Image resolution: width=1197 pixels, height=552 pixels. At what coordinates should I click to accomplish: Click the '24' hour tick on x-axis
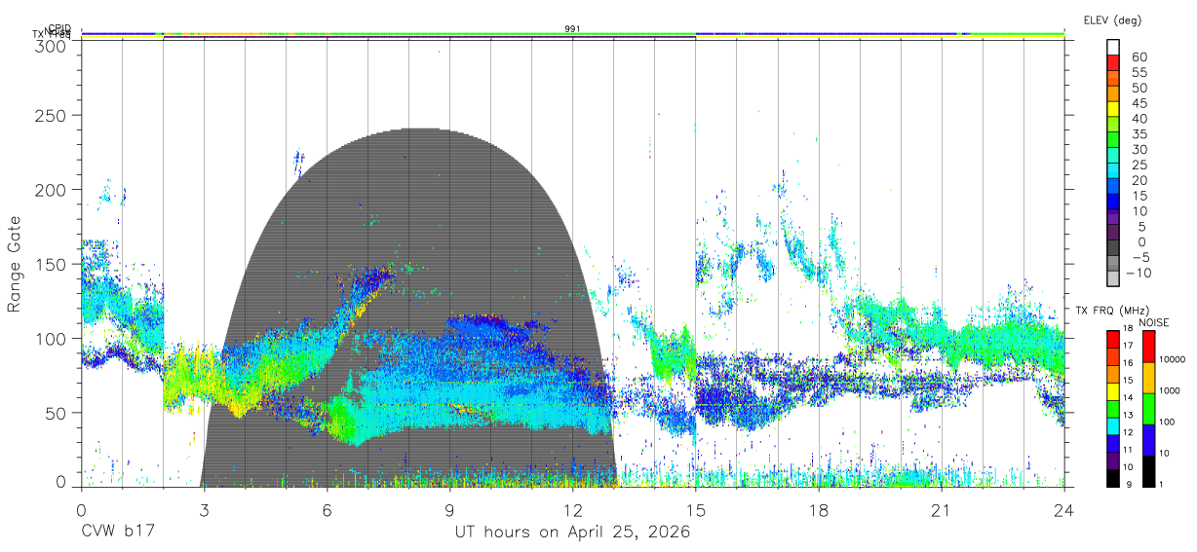pos(1064,510)
